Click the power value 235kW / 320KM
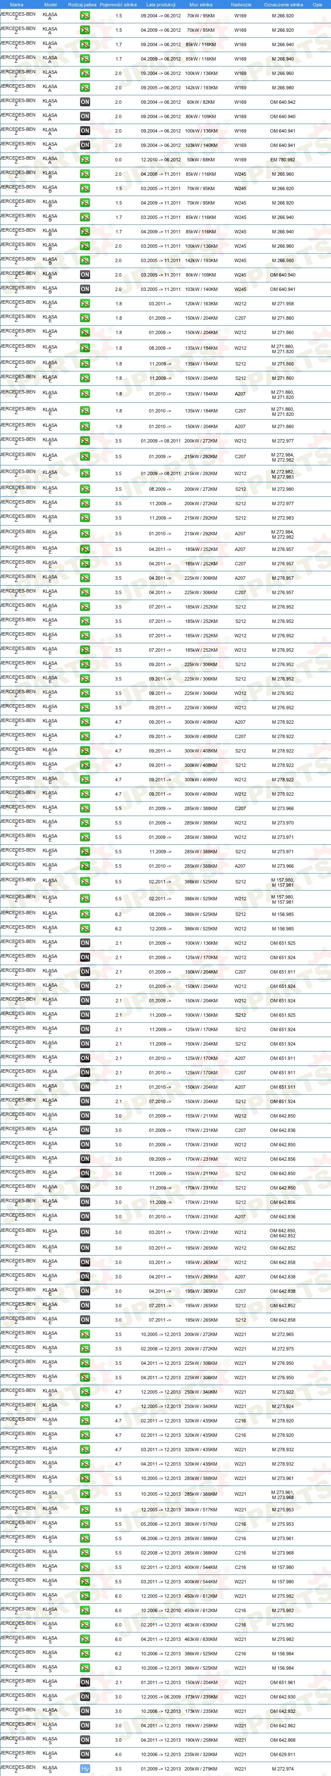The image size is (331, 1776). click(201, 1754)
